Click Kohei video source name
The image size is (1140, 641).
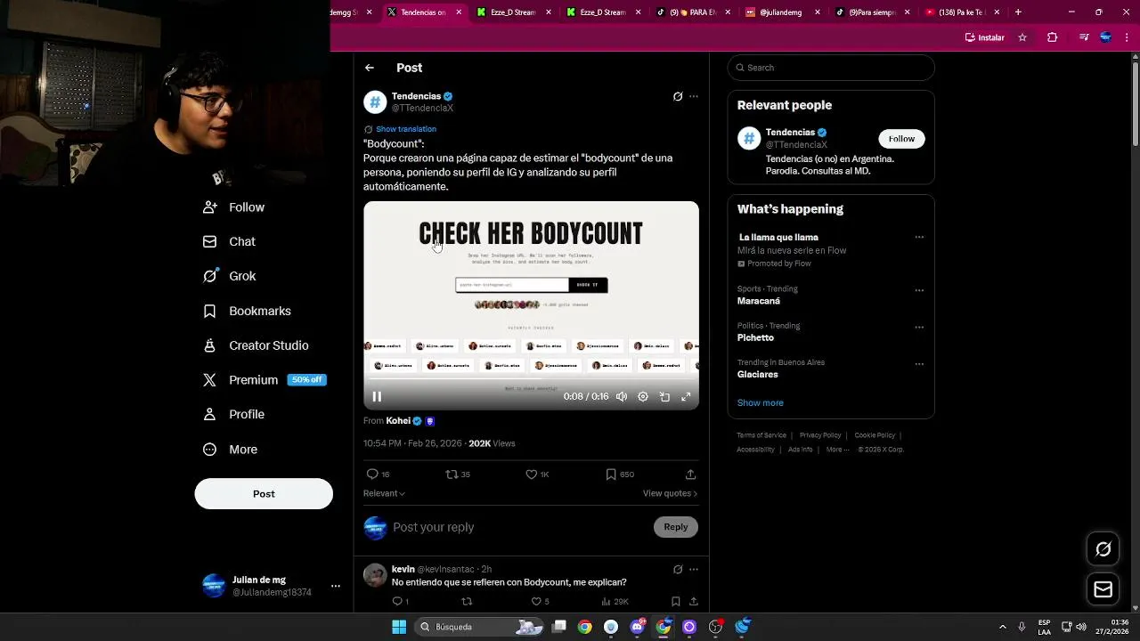(398, 421)
